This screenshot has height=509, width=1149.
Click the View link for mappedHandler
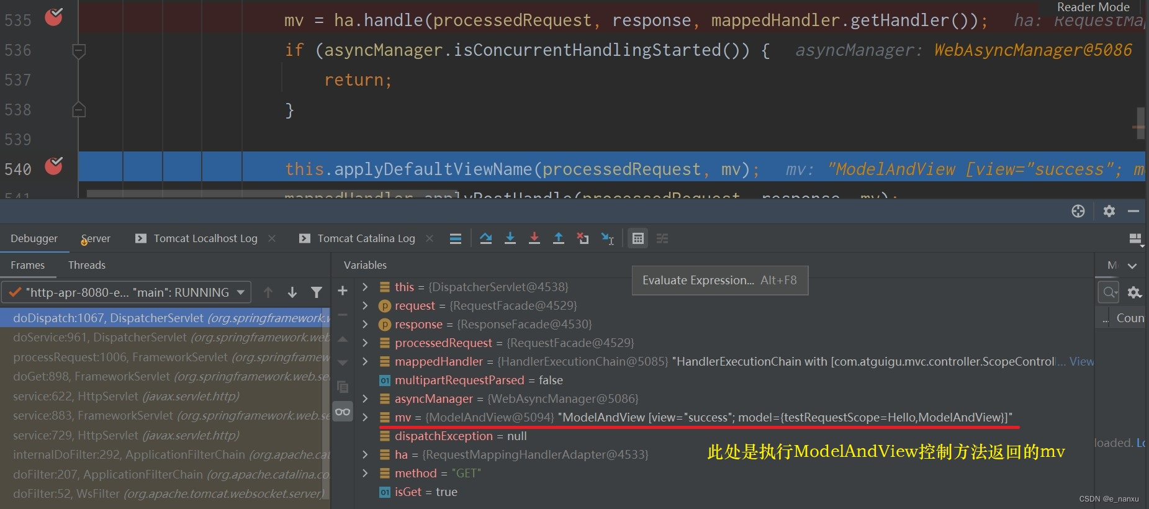(x=1081, y=361)
